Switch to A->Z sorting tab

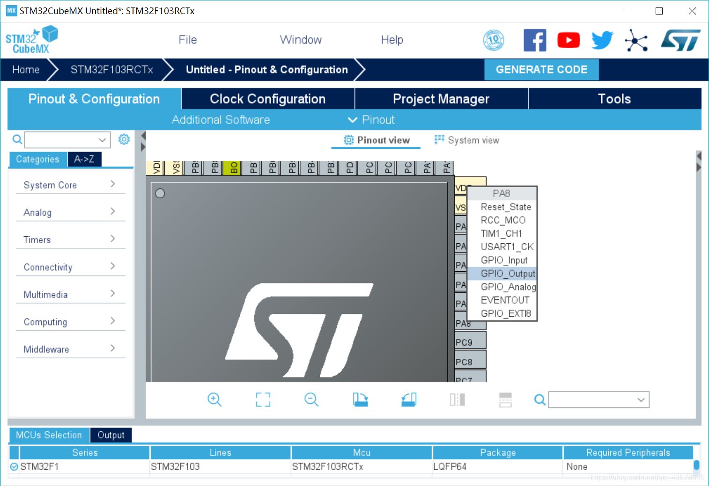tap(84, 159)
